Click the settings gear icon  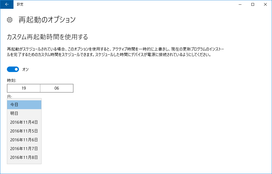point(10,20)
